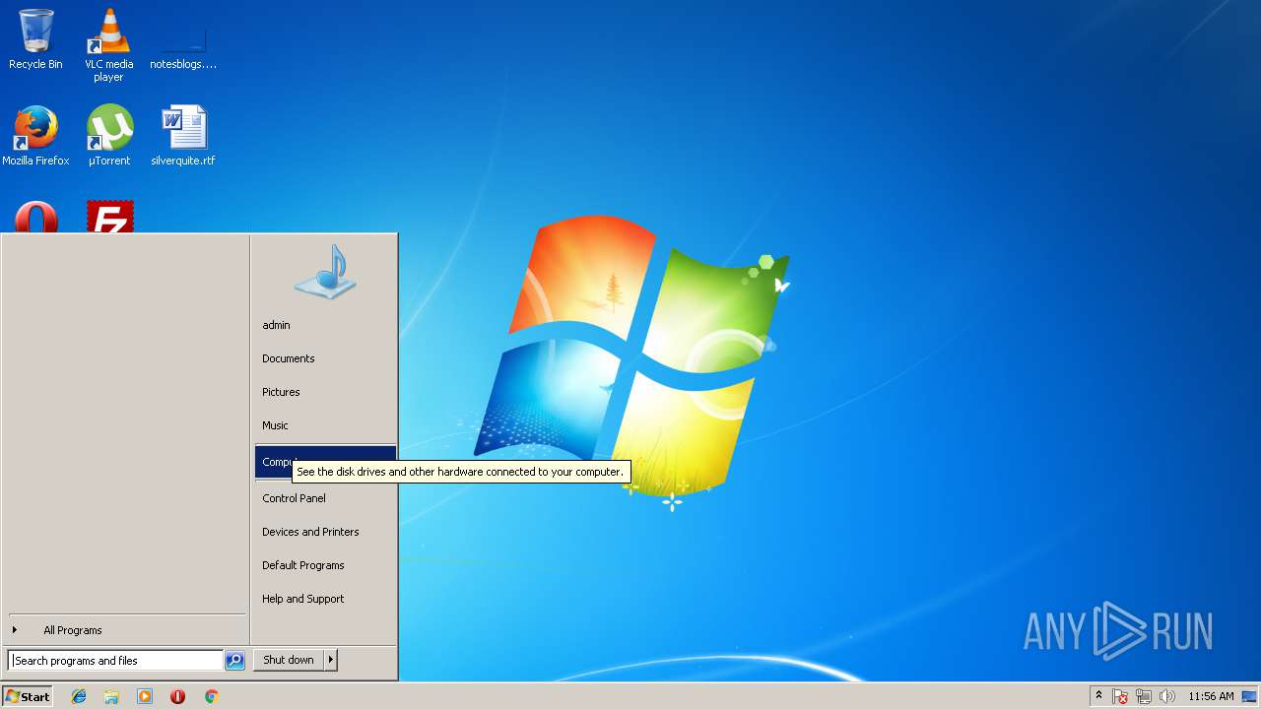Launch Windows Media Player taskbar icon
The image size is (1261, 709).
coord(145,696)
